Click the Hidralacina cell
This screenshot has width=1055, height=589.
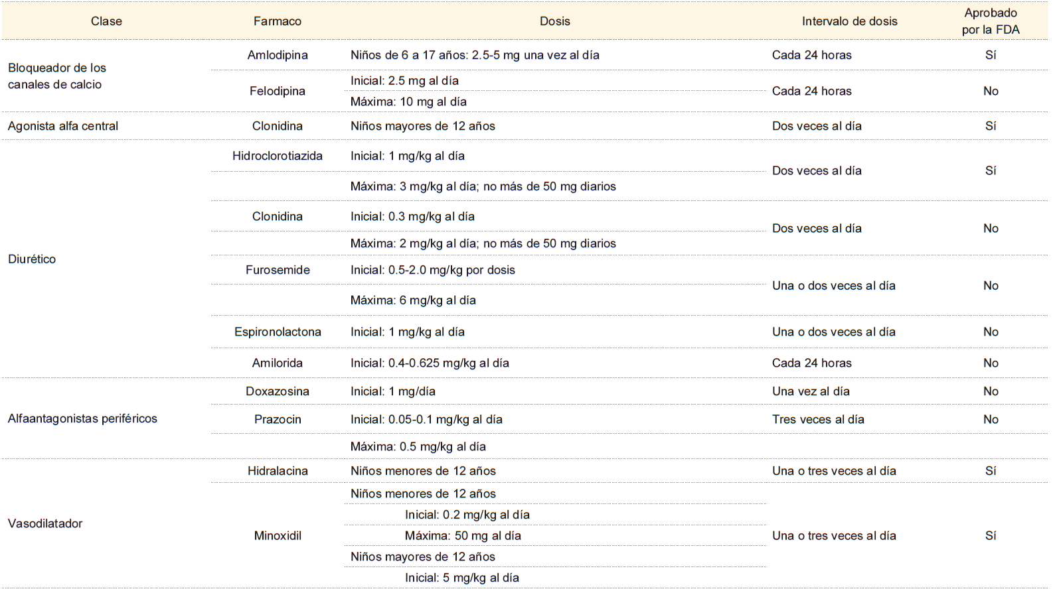pyautogui.click(x=278, y=471)
